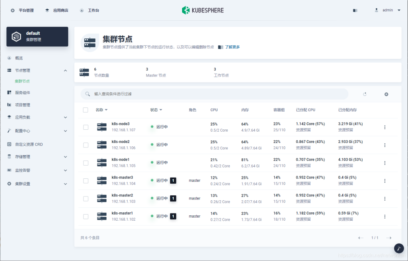Toggle the select-all nodes checkbox
408x261 pixels.
85,110
